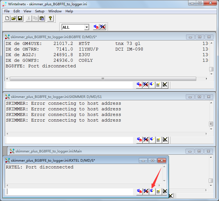Click the command input field of the SKIMMER window
The image size is (219, 201).
(x=70, y=140)
